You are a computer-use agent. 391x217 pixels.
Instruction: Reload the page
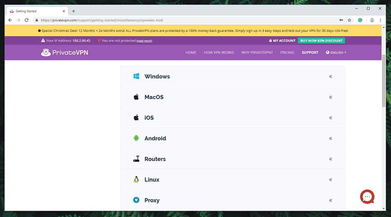27,20
